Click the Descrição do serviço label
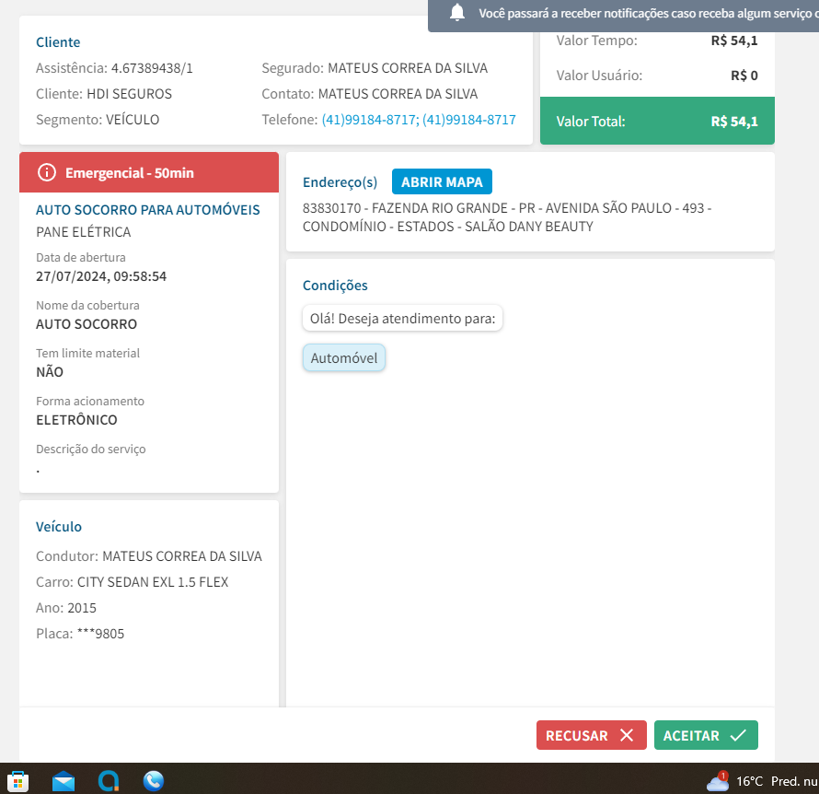Image resolution: width=819 pixels, height=794 pixels. pos(91,449)
